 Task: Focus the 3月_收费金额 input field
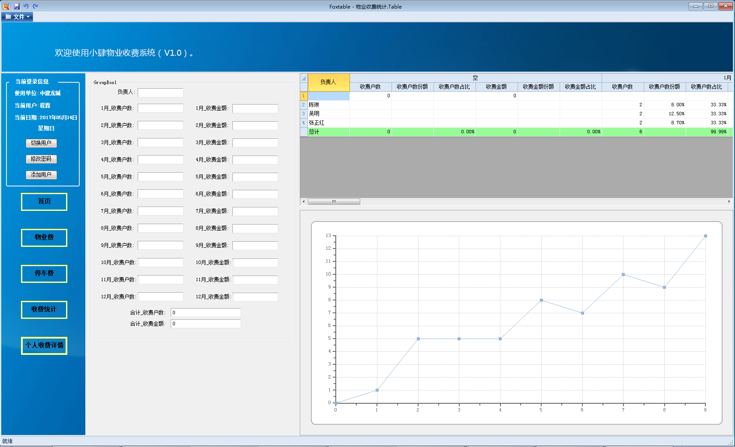coord(255,143)
